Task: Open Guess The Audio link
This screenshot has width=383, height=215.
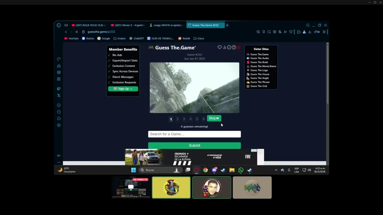Action: click(258, 58)
